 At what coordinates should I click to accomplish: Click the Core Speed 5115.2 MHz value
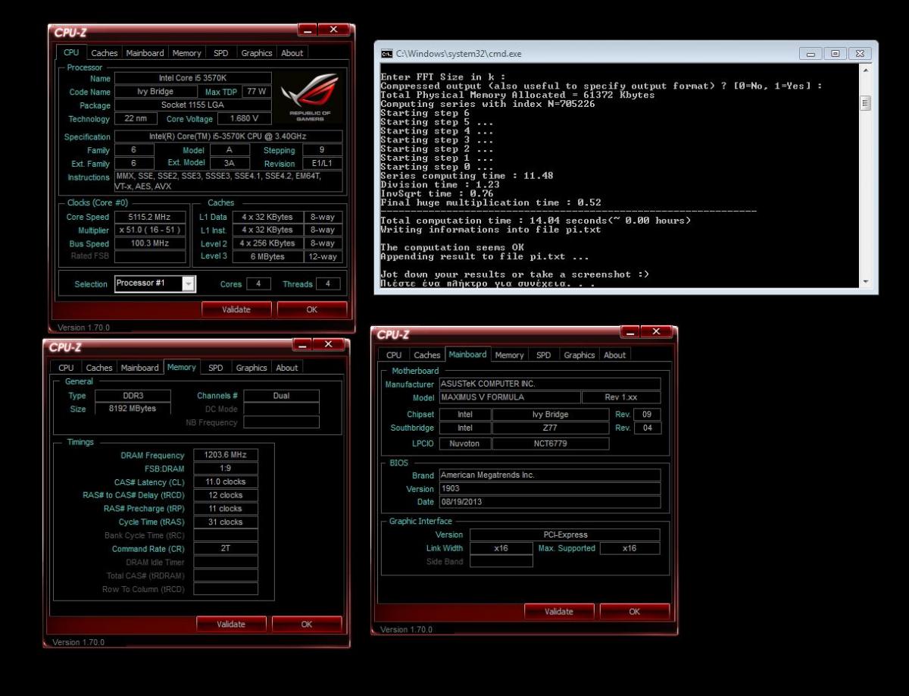[x=150, y=217]
